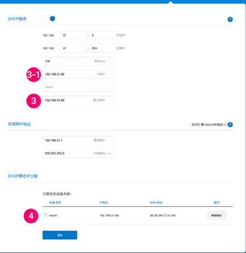Image resolution: width=246 pixels, height=253 pixels.
Task: Focus the empty DNS2 field
Action: [x=78, y=87]
